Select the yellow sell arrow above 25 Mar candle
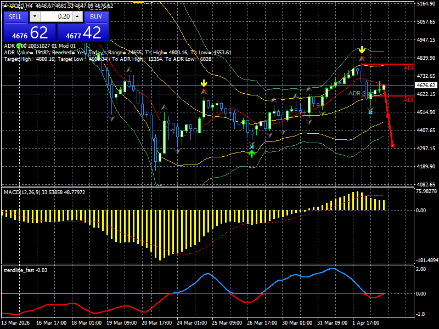Screen dimensions: 439x329 204,83
